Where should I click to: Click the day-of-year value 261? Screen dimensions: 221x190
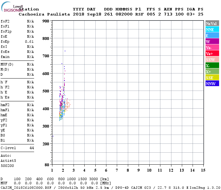tap(108, 14)
